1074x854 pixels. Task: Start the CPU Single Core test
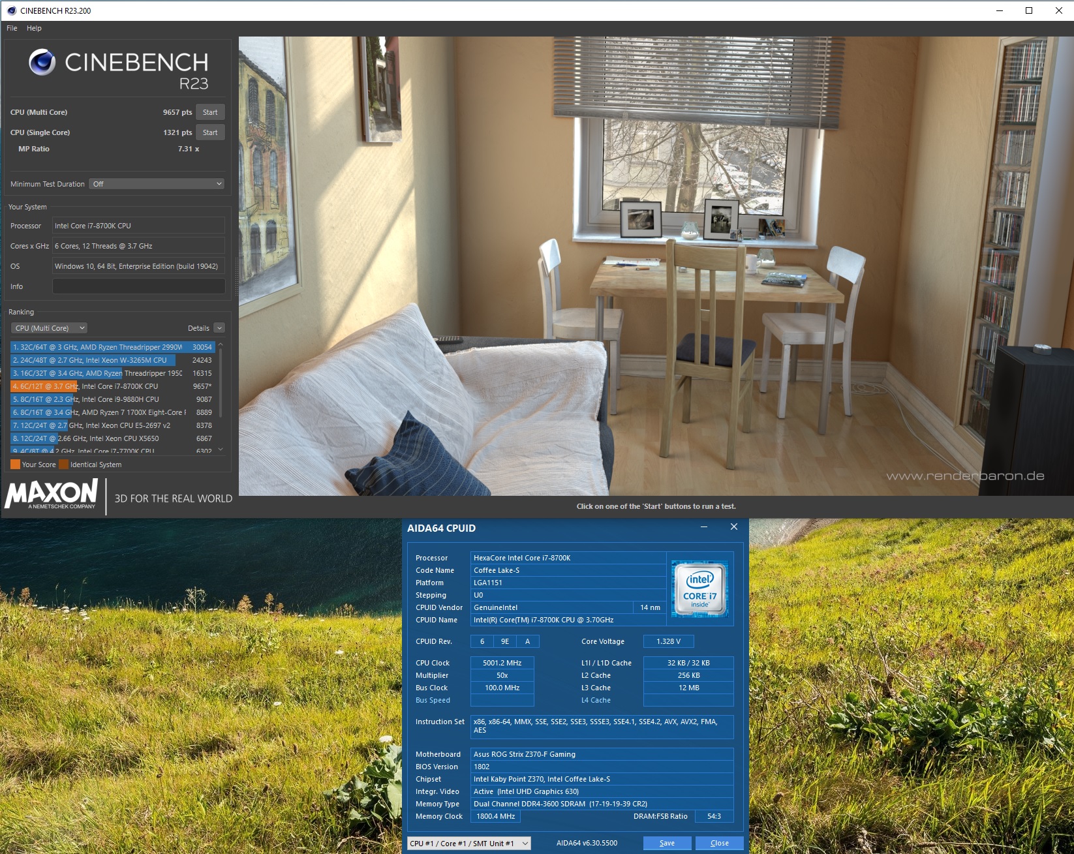coord(210,132)
